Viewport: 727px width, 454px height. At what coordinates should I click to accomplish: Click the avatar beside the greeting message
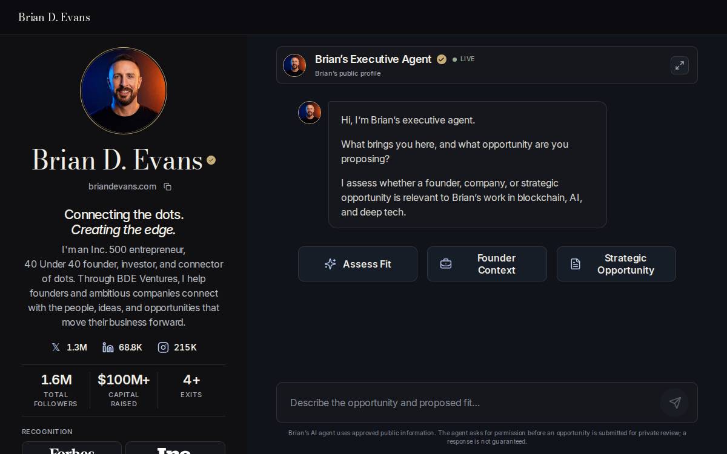click(x=310, y=113)
